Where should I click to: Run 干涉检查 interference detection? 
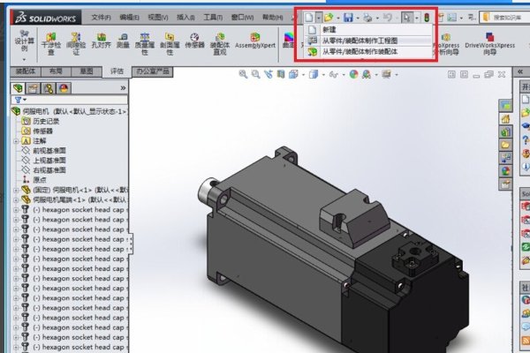coord(50,43)
